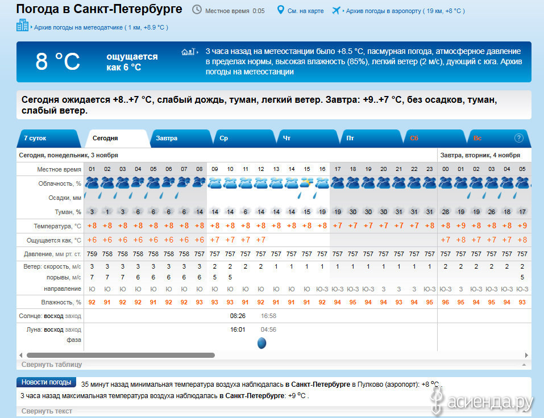Click the map pin icon
Viewport: 544px width, 418px height.
click(280, 10)
